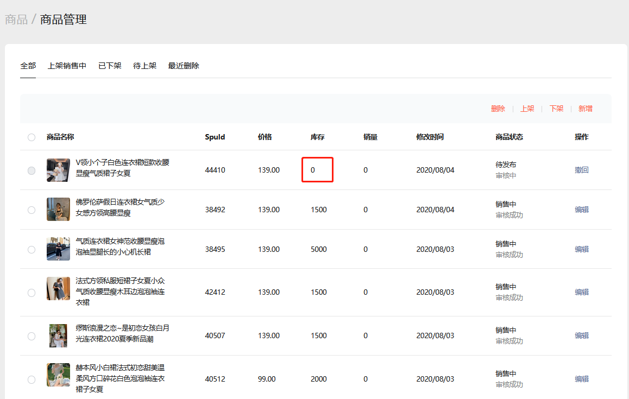Click the 删除 action link
629x399 pixels.
[x=498, y=109]
